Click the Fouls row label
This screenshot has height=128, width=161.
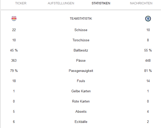tap(81, 81)
